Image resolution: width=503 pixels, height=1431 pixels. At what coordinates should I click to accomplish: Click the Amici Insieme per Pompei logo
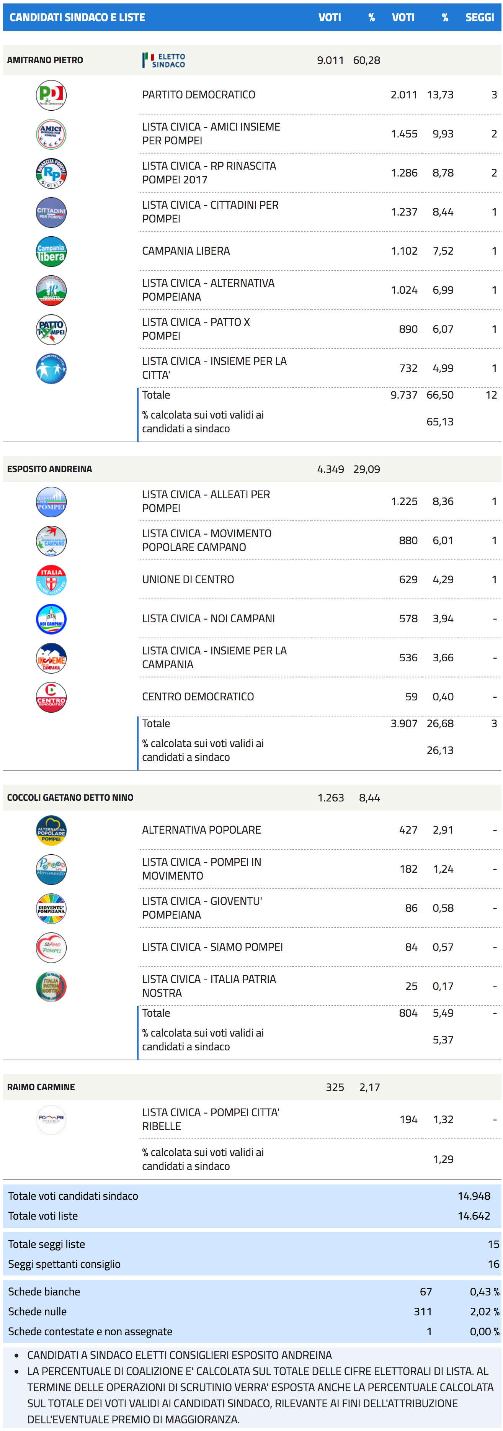[x=51, y=134]
